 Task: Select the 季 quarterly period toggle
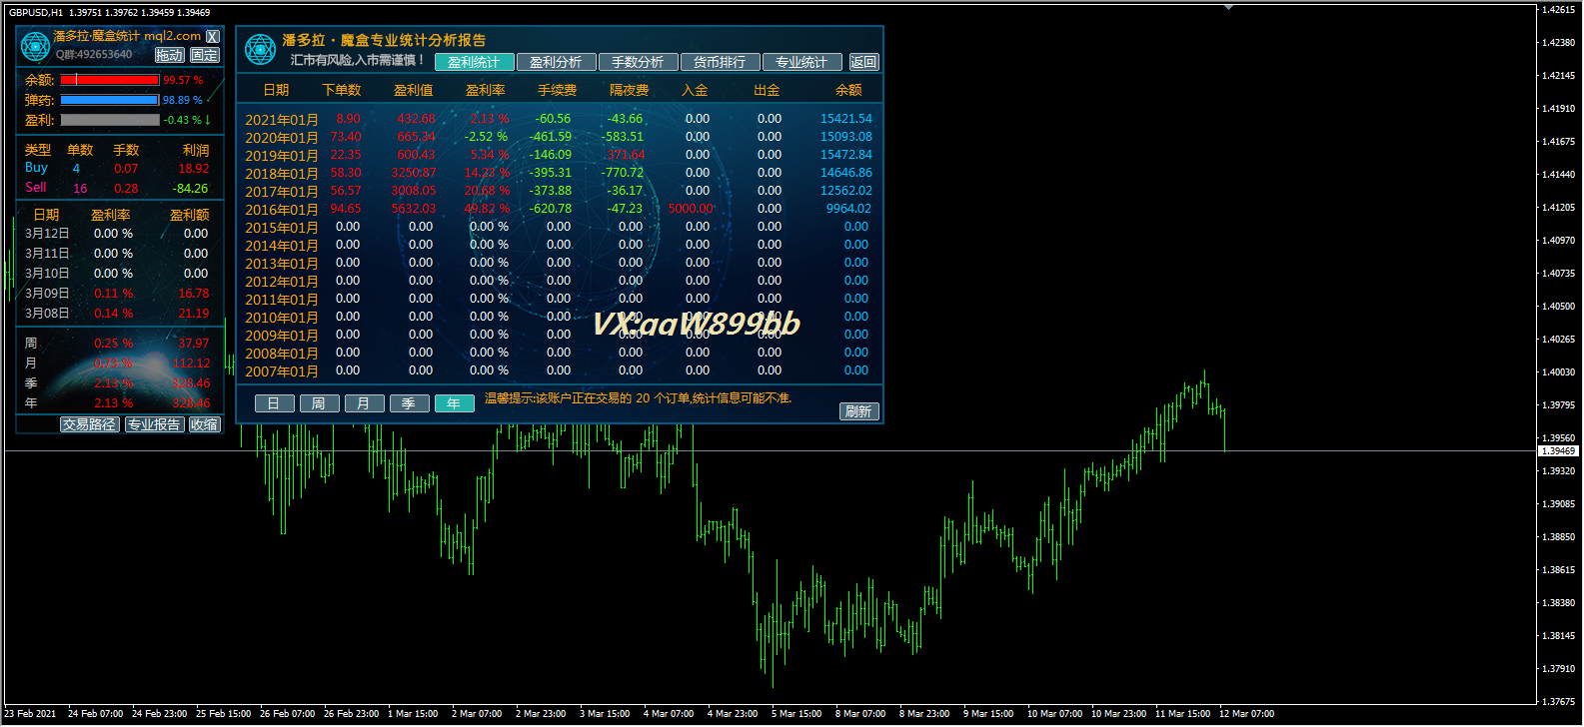coord(409,403)
